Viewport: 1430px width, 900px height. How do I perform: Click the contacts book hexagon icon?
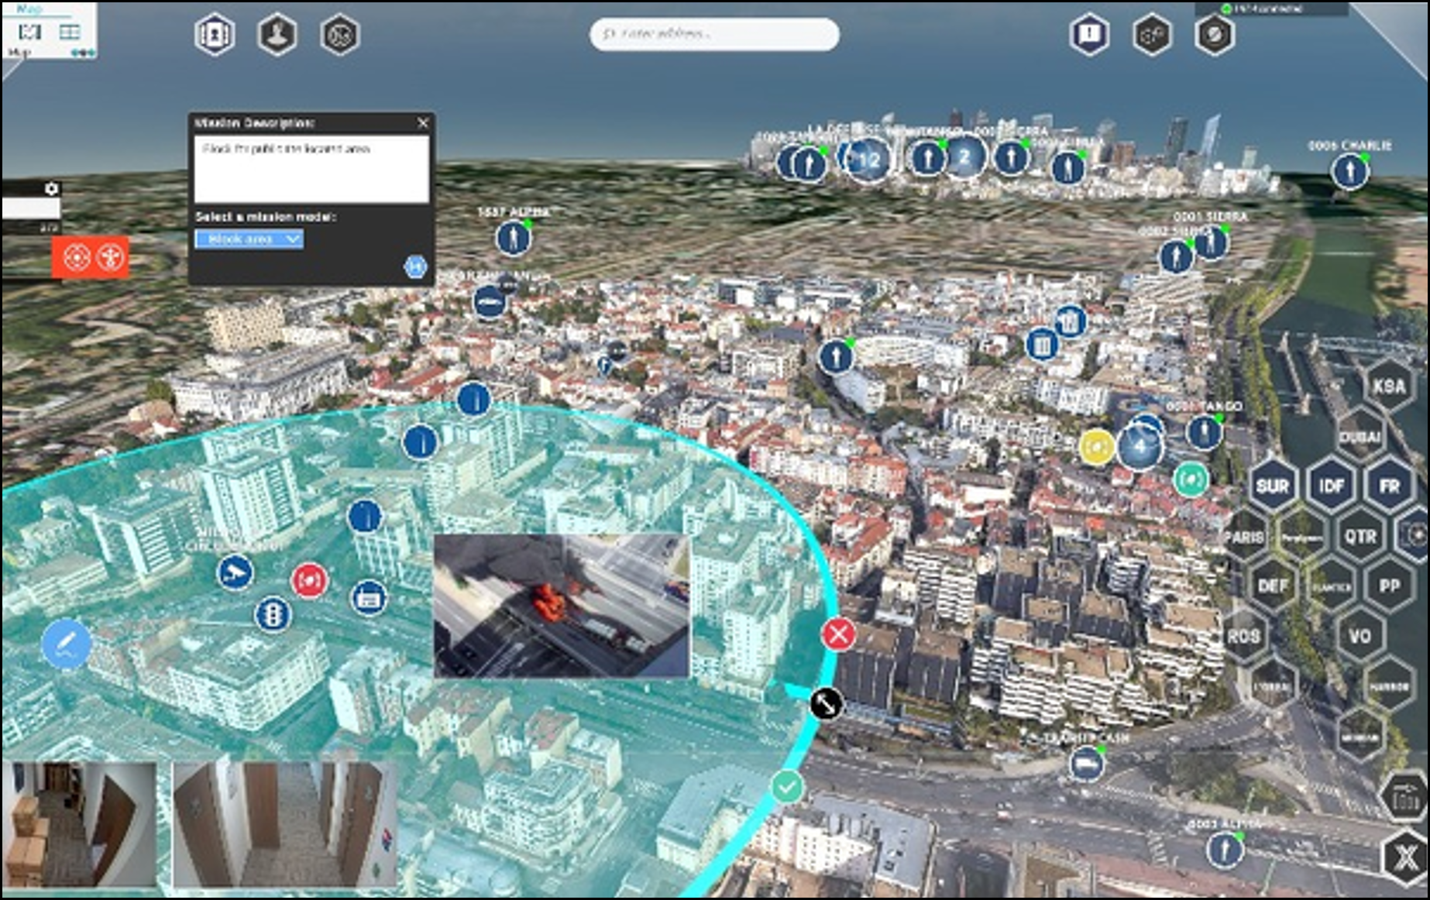[215, 35]
